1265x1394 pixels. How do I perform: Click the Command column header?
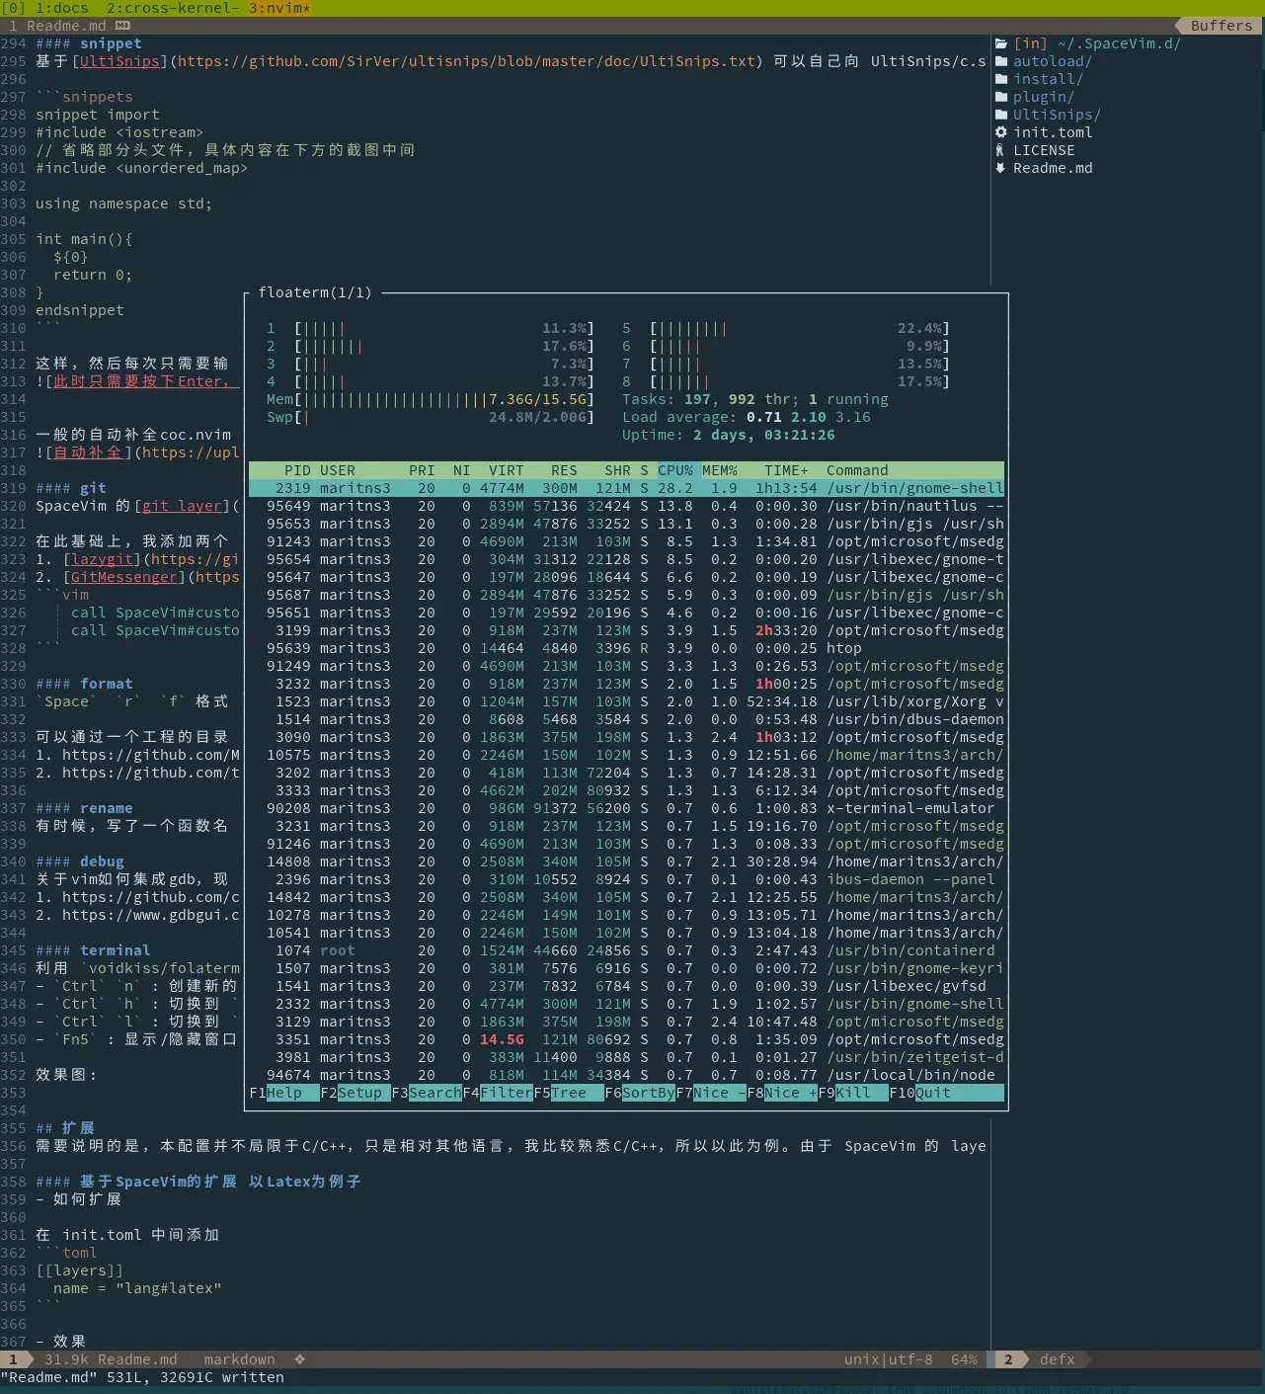pos(857,470)
